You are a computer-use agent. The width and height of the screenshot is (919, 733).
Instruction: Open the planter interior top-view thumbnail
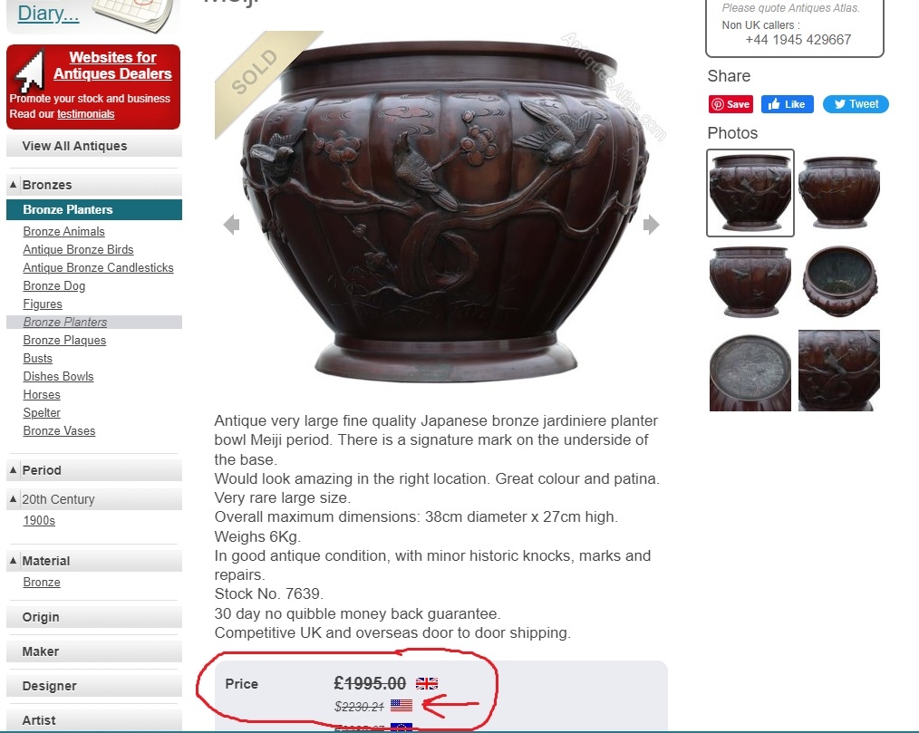[839, 281]
